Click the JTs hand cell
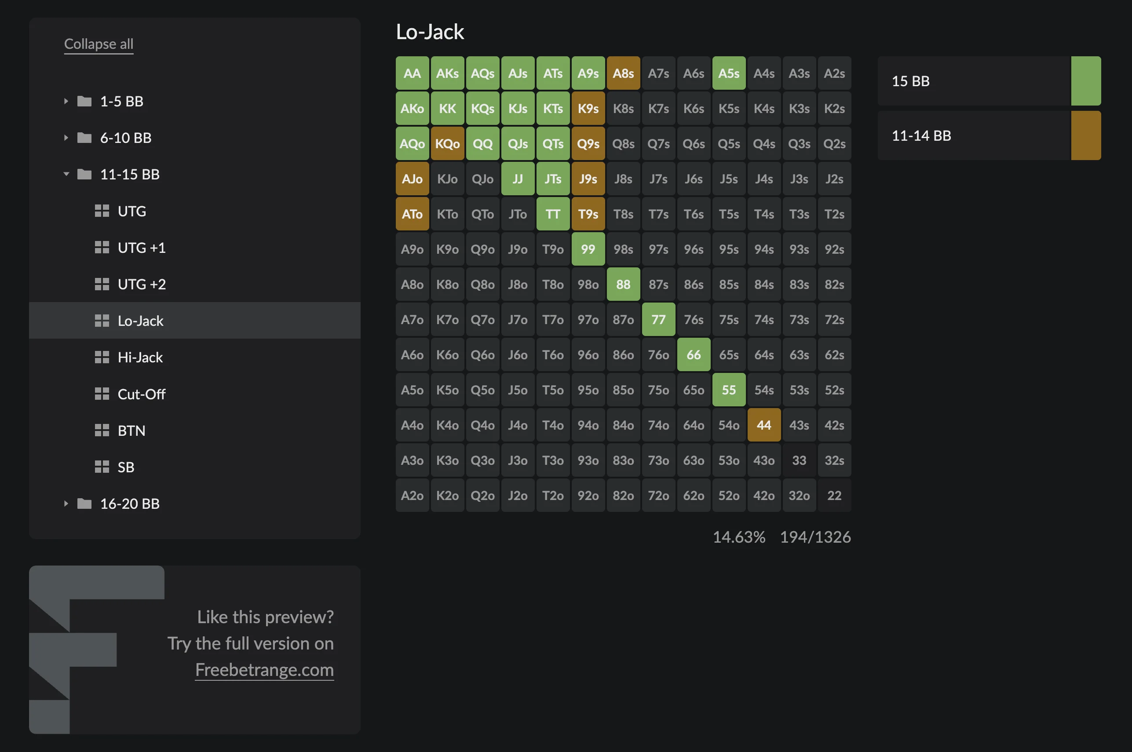Viewport: 1132px width, 752px height. click(553, 179)
